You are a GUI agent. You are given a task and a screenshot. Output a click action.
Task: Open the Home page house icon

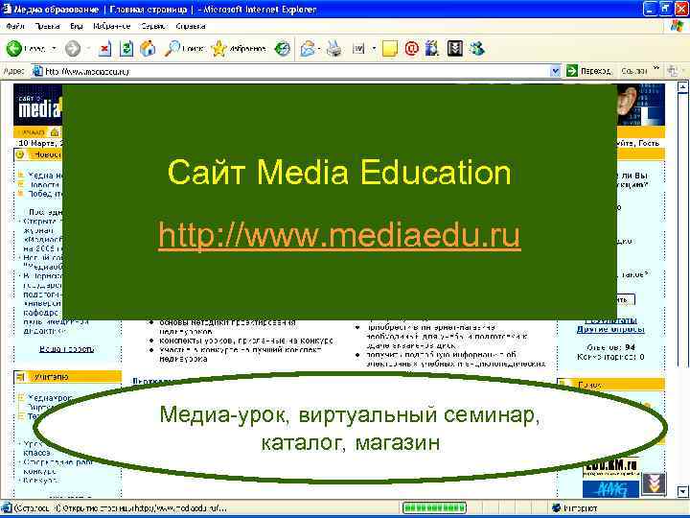(x=148, y=49)
